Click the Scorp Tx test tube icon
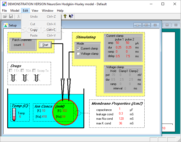The height and width of the screenshot is (142, 181). [x=37, y=78]
